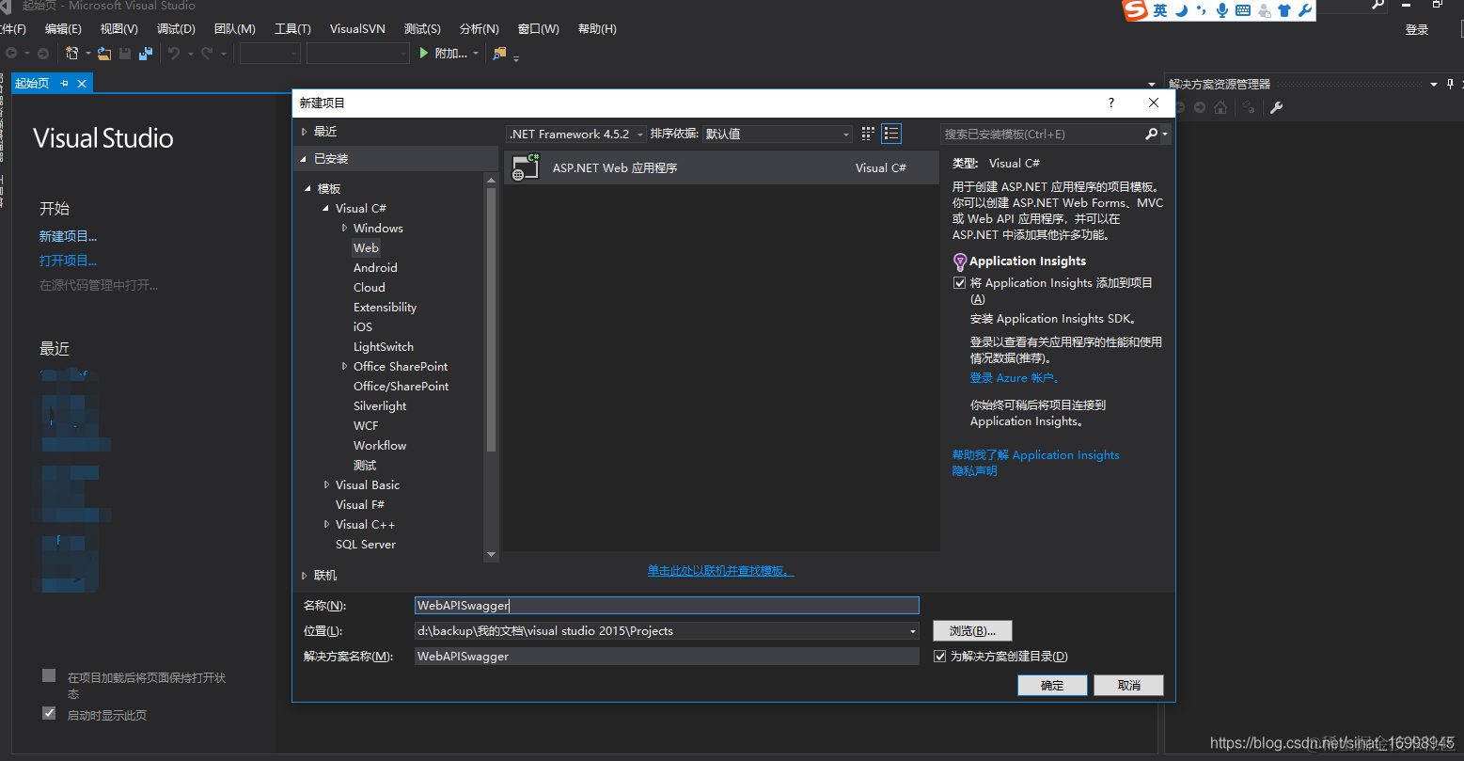Viewport: 1464px width, 761px height.
Task: Click the 浏览(B)... button
Action: 972,631
